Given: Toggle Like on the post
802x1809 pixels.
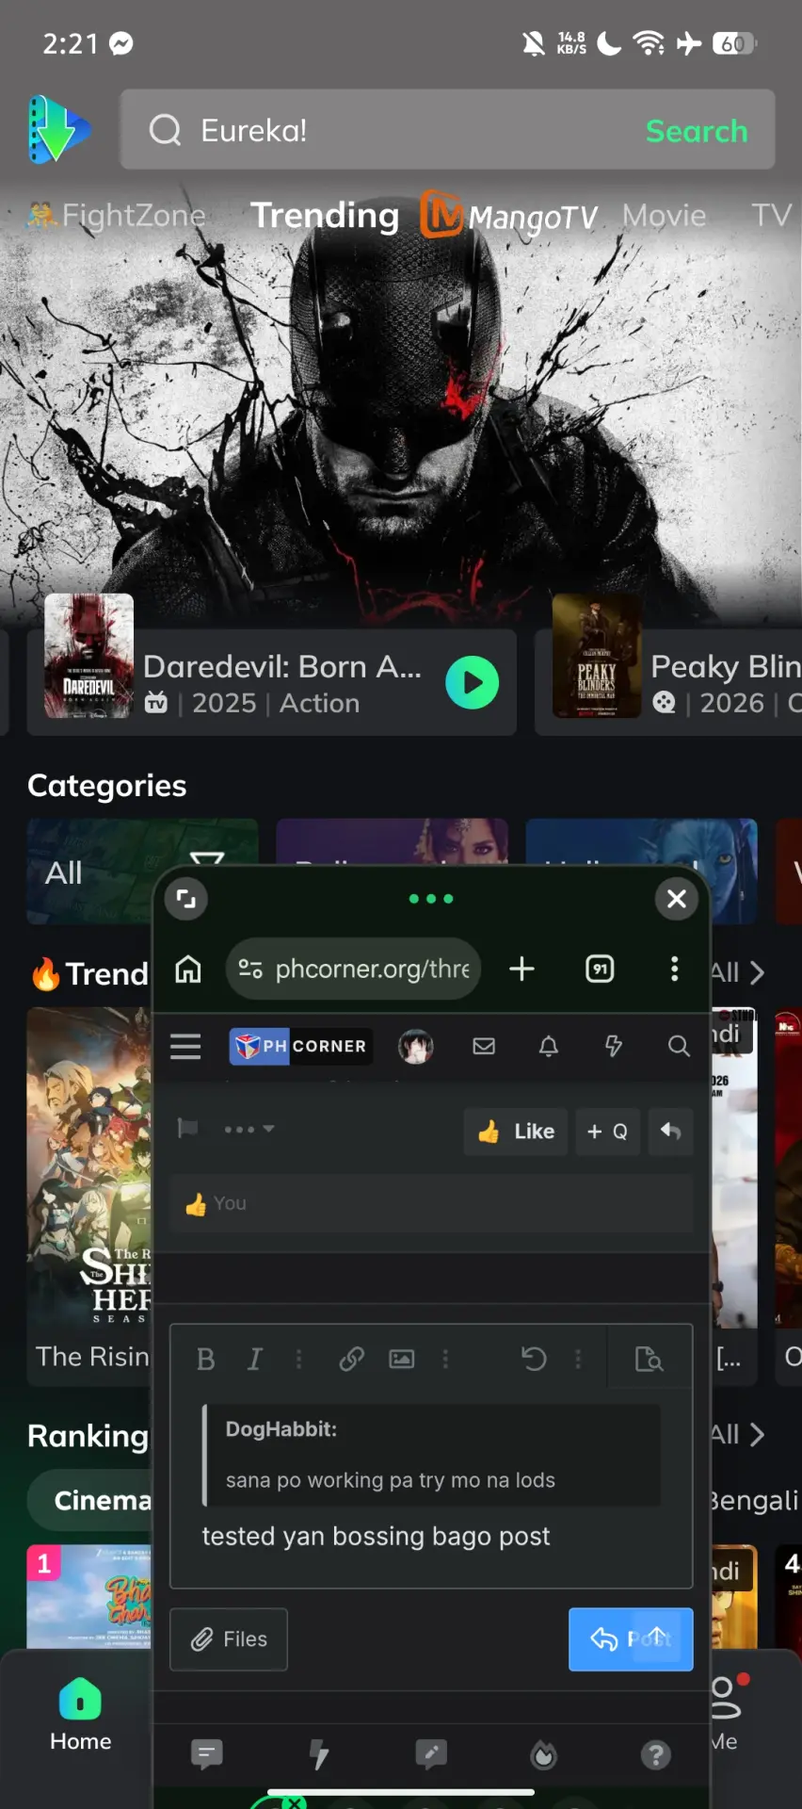Looking at the screenshot, I should pyautogui.click(x=516, y=1132).
